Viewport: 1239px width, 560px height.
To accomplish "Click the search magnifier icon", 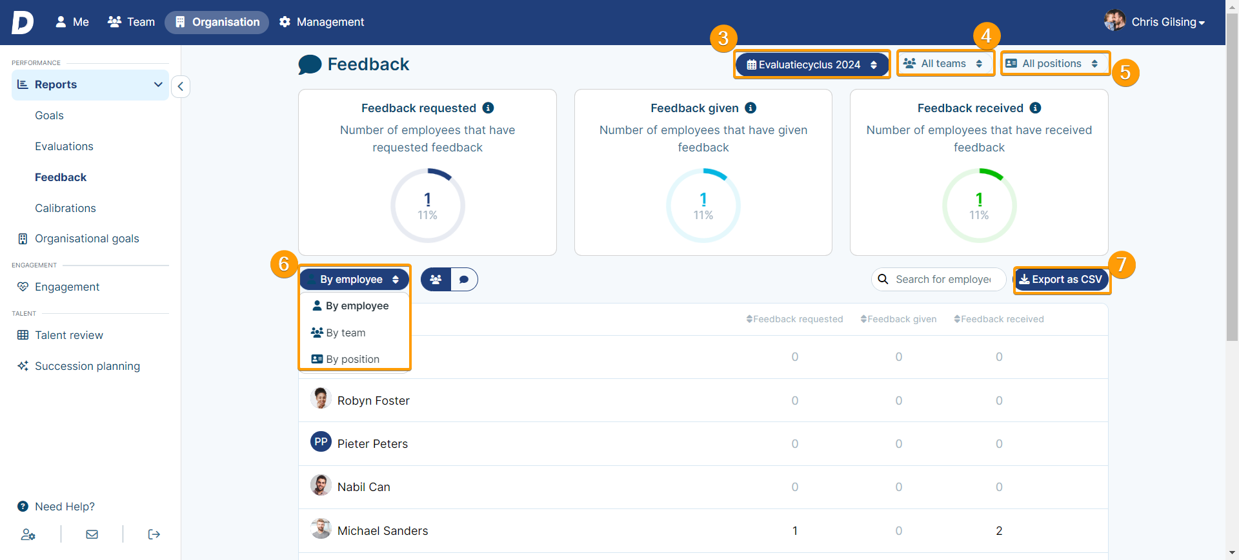I will pos(883,279).
